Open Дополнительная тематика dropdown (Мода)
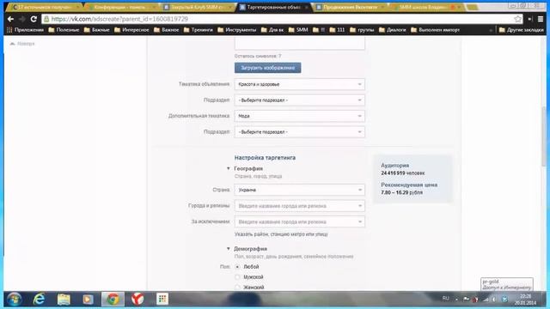Image resolution: width=550 pixels, height=309 pixels. pos(300,116)
